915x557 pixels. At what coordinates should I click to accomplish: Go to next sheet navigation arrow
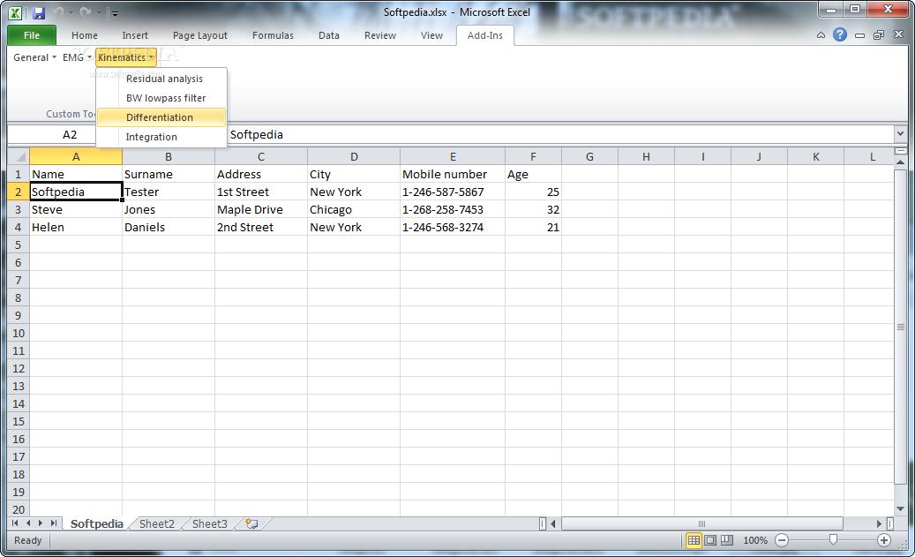41,523
